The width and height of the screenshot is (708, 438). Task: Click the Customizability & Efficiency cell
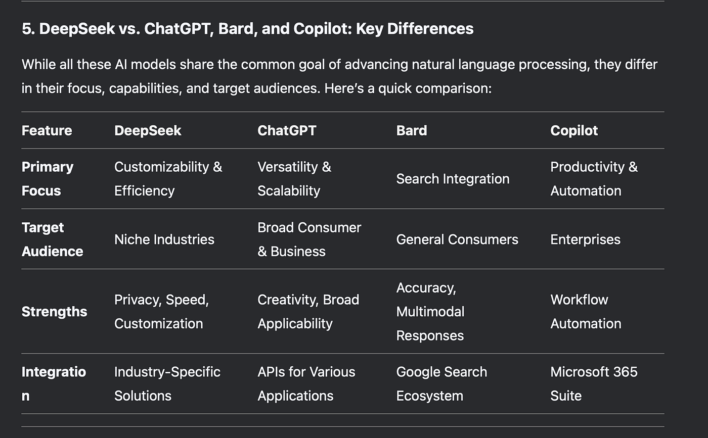tap(168, 179)
